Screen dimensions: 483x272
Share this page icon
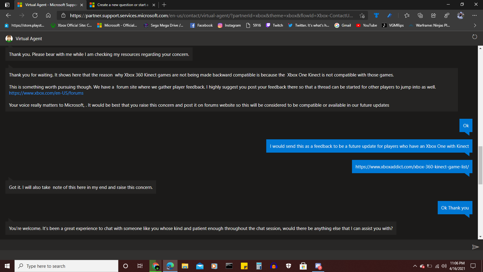click(x=433, y=15)
